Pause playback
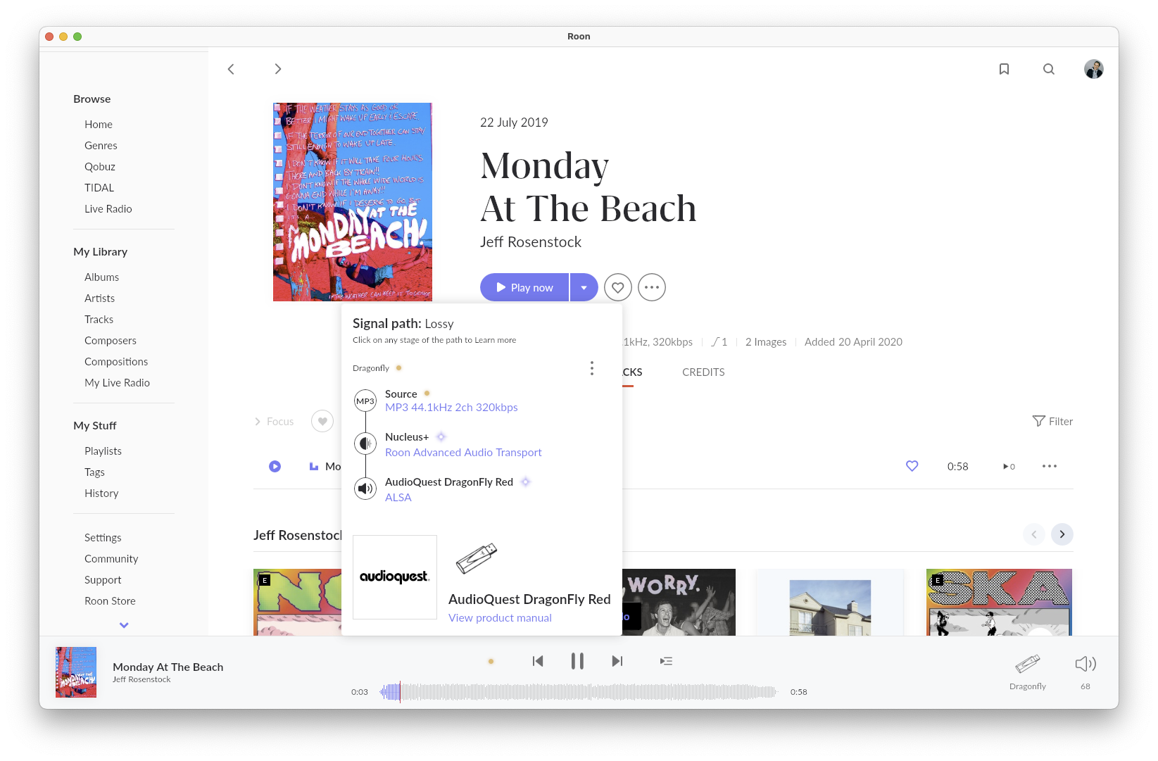Image resolution: width=1158 pixels, height=761 pixels. 577,661
